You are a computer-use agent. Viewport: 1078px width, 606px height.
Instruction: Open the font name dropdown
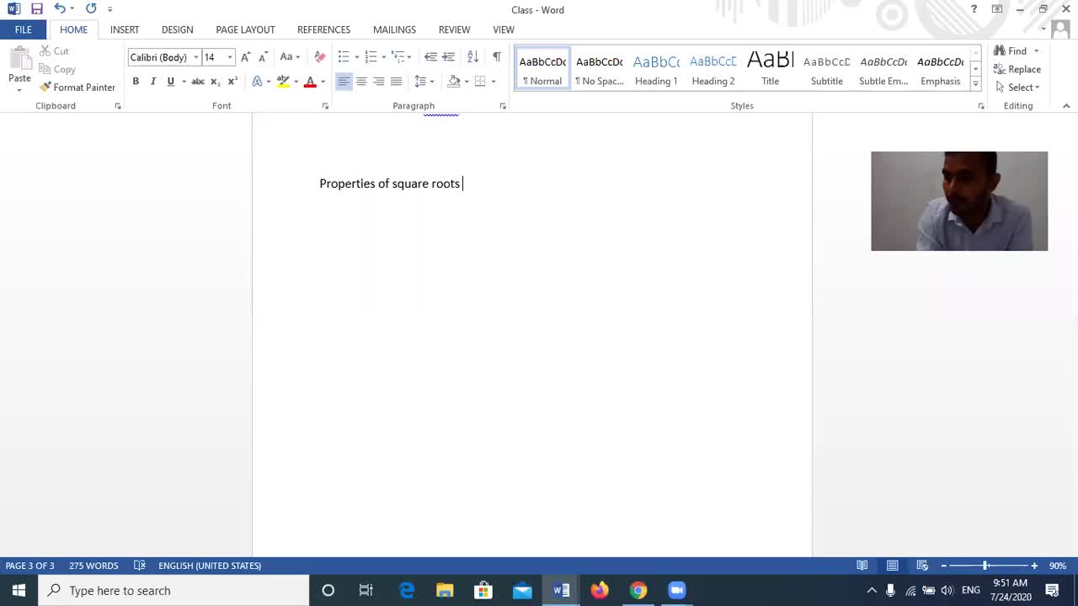tap(195, 57)
